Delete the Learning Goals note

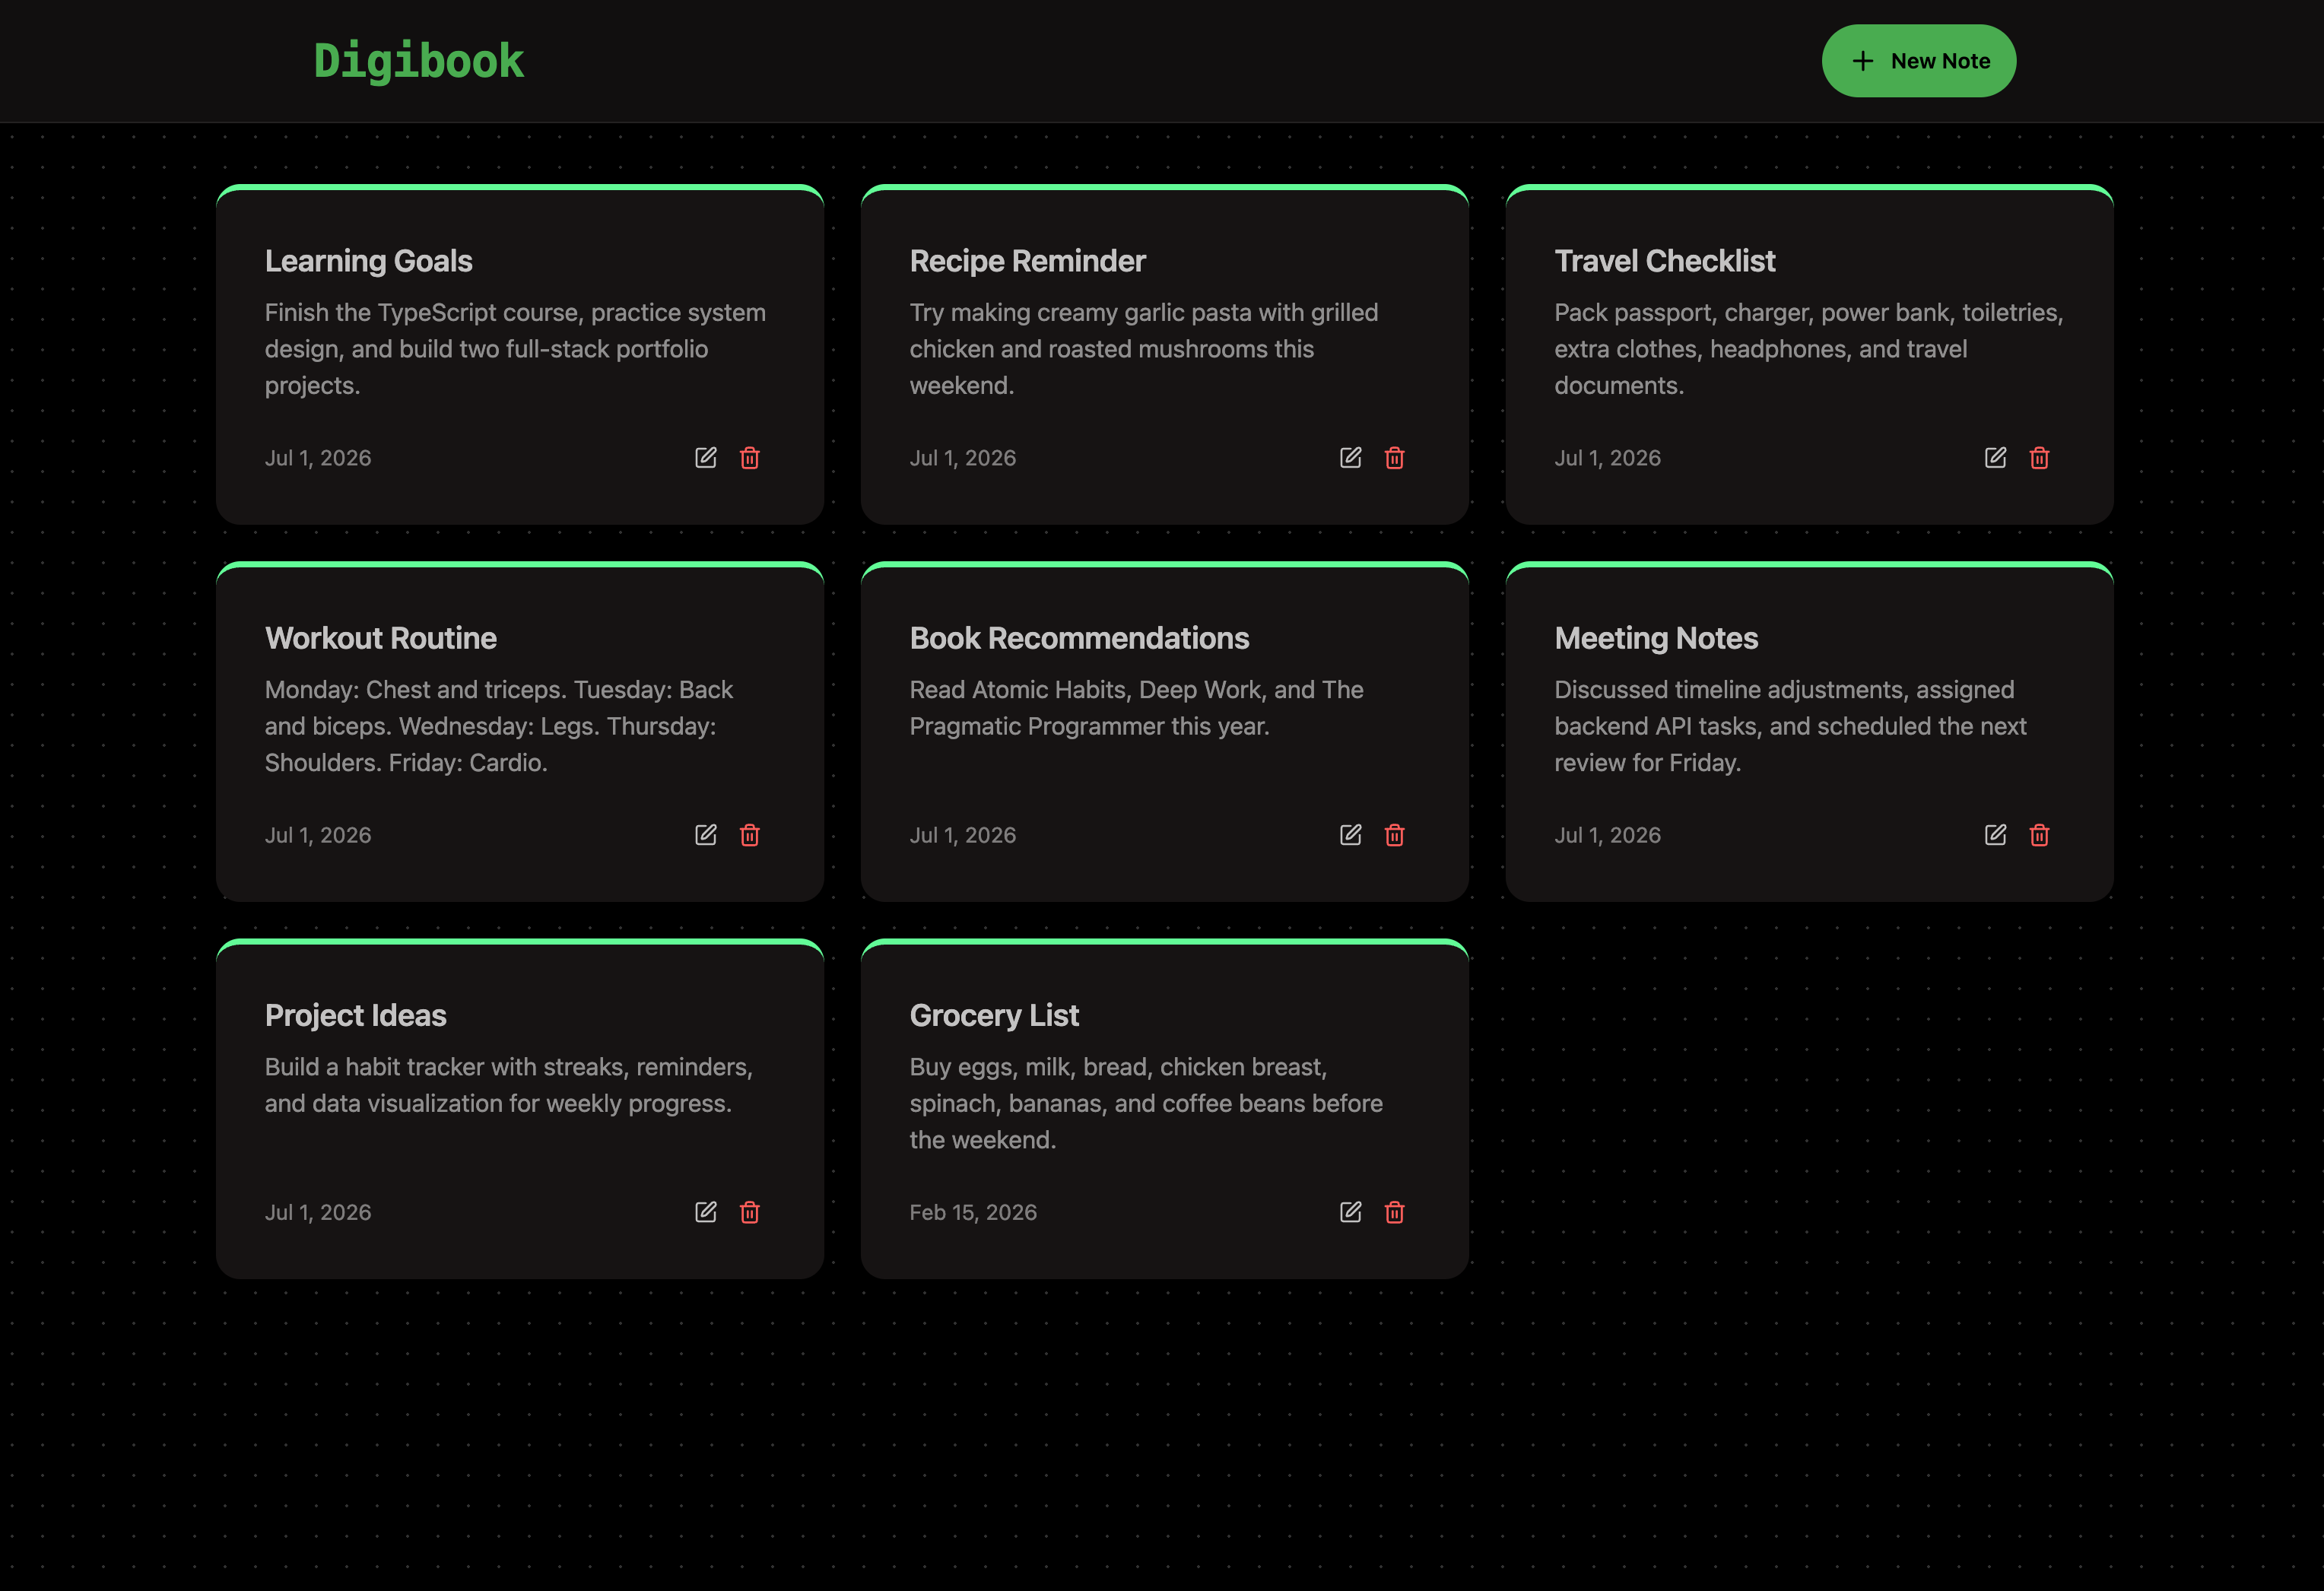750,458
